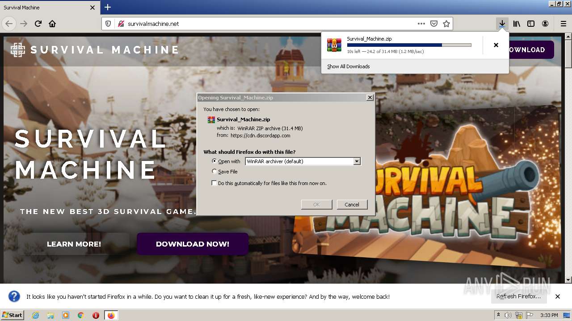Click Show All Downloads
This screenshot has width=572, height=321.
pyautogui.click(x=348, y=66)
